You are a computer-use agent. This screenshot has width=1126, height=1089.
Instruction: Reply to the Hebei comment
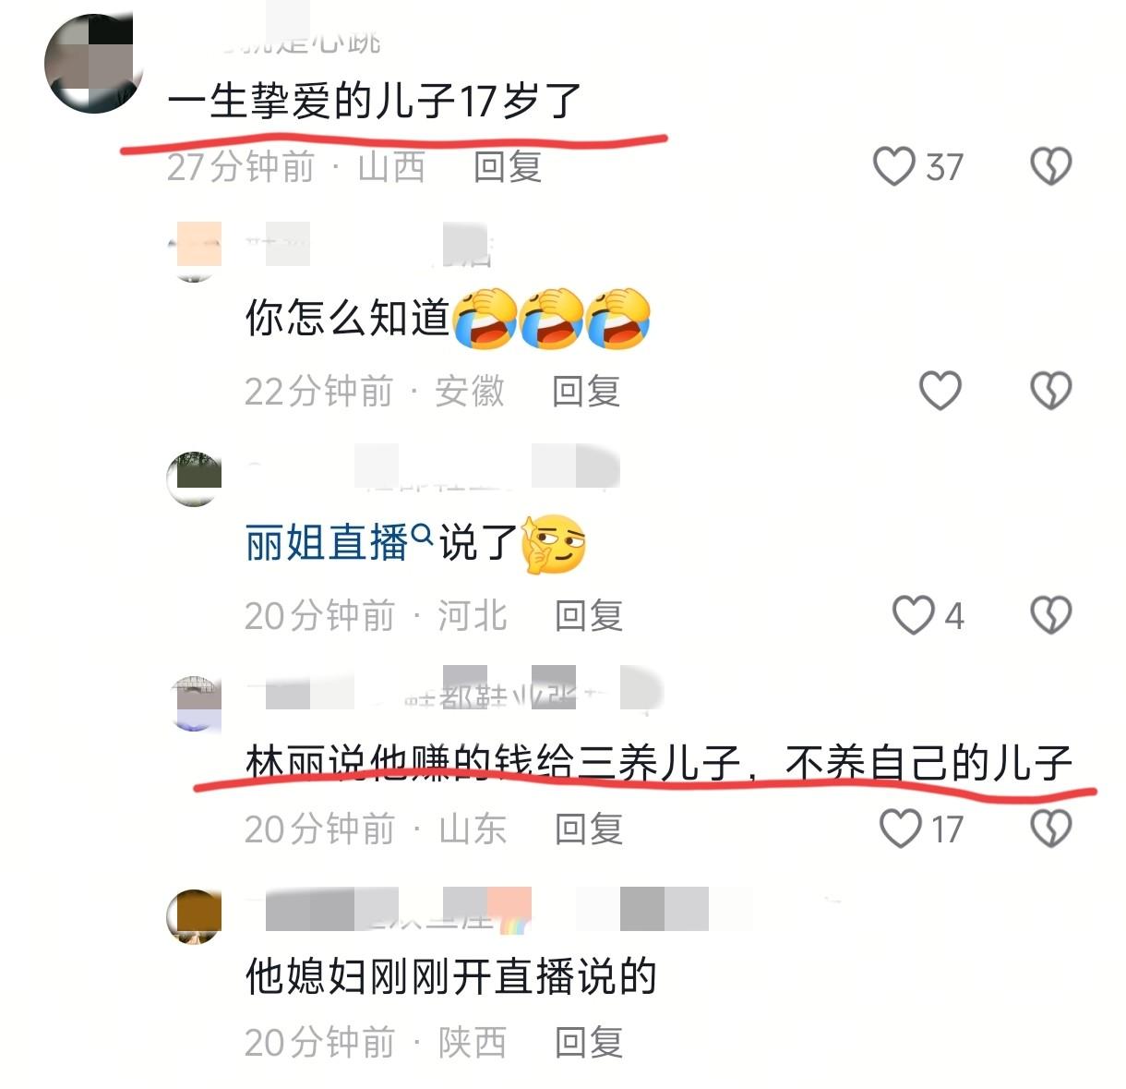click(589, 615)
